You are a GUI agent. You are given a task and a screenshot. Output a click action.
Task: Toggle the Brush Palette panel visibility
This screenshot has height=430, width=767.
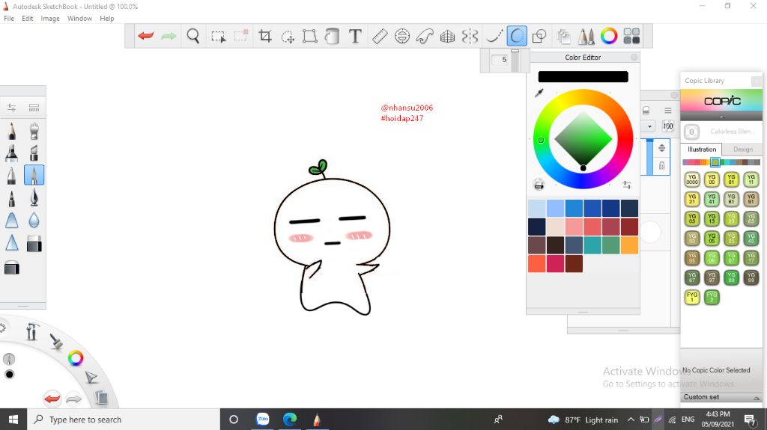point(586,36)
